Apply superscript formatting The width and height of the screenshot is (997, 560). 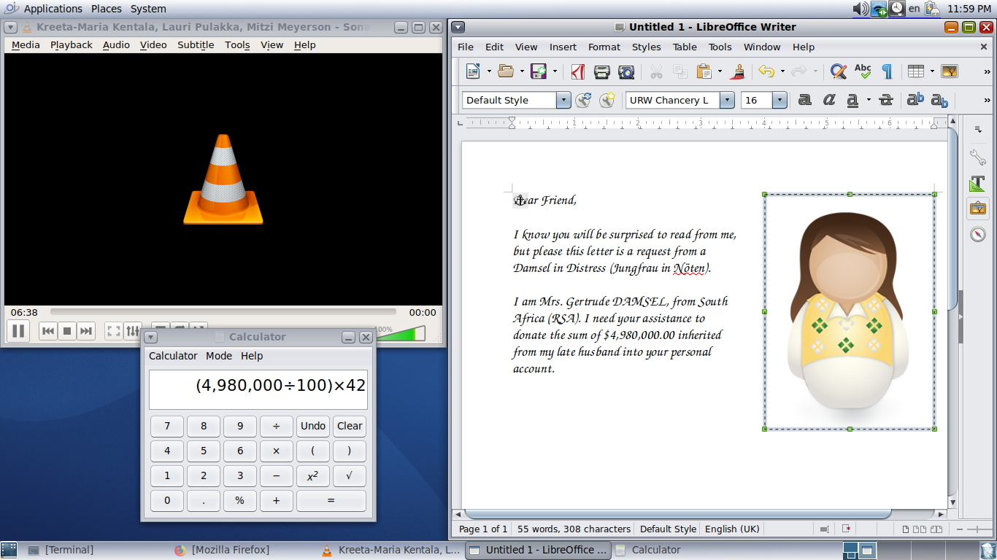(x=915, y=101)
